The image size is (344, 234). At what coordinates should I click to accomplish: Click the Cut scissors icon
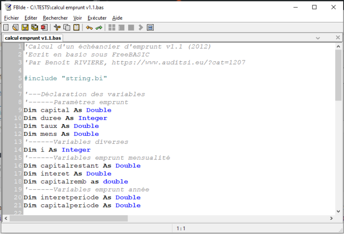click(57, 28)
